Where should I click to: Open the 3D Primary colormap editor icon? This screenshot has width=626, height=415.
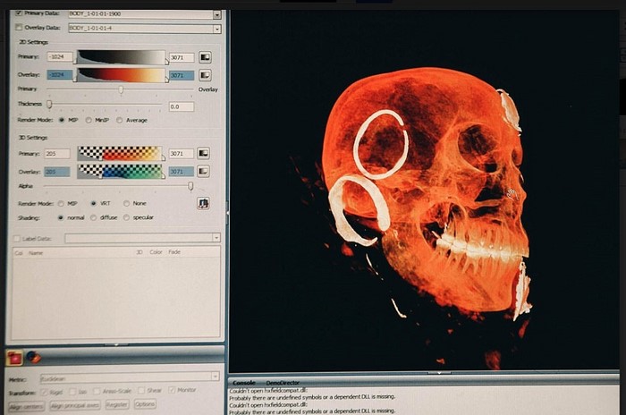click(x=205, y=153)
